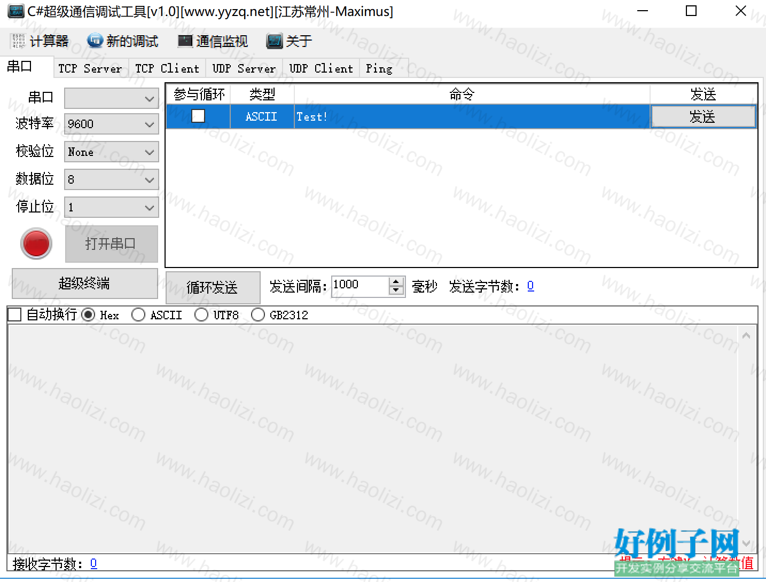The image size is (766, 582).
Task: Open the 超级终端 terminal button
Action: 85,284
